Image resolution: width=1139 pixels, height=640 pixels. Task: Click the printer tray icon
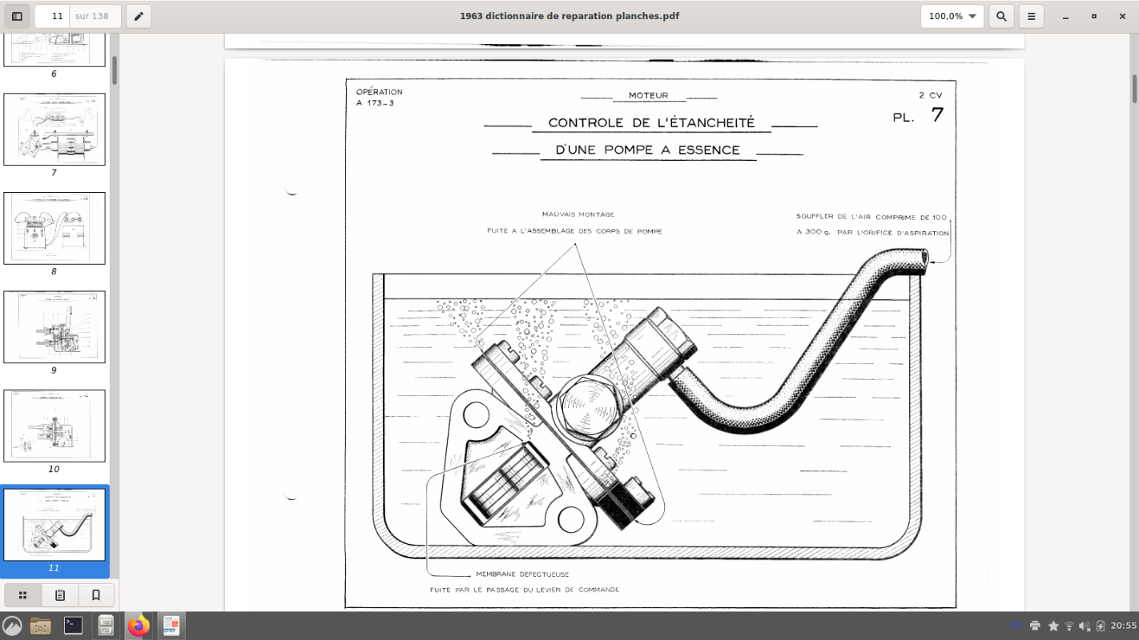pos(1035,626)
